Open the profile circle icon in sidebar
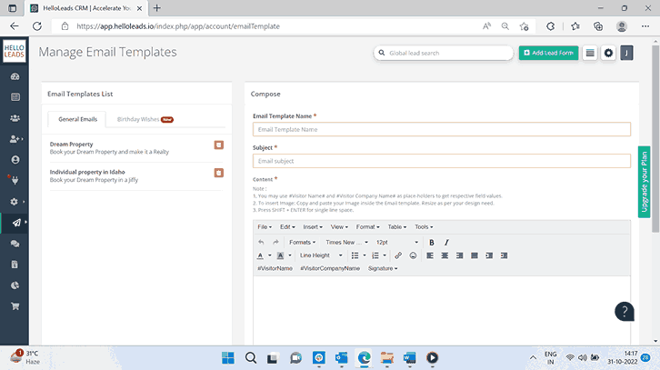Viewport: 660px width, 370px height. (x=15, y=160)
